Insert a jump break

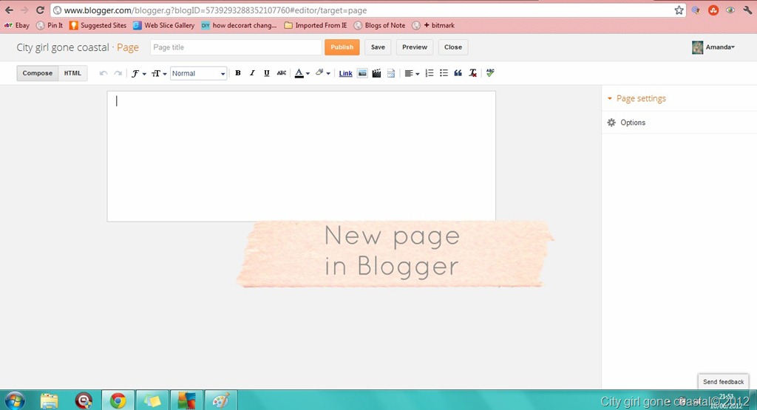(x=391, y=73)
